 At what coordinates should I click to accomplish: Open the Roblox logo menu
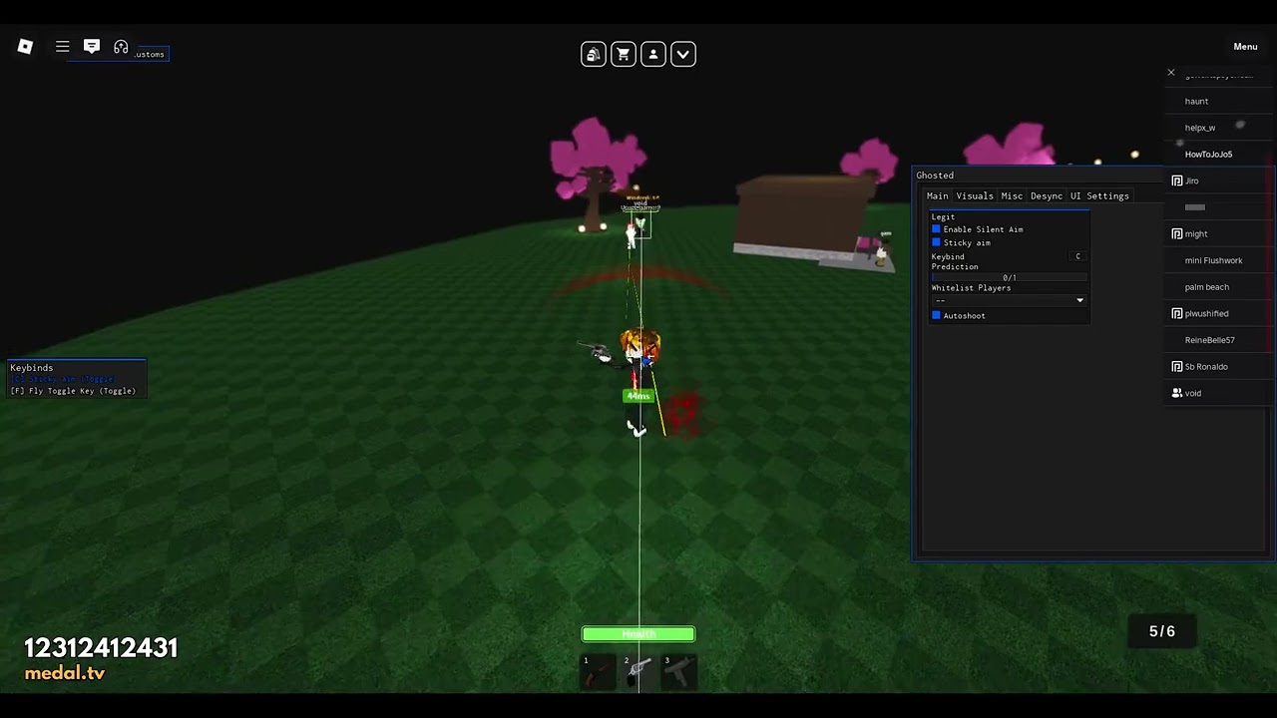(x=25, y=47)
